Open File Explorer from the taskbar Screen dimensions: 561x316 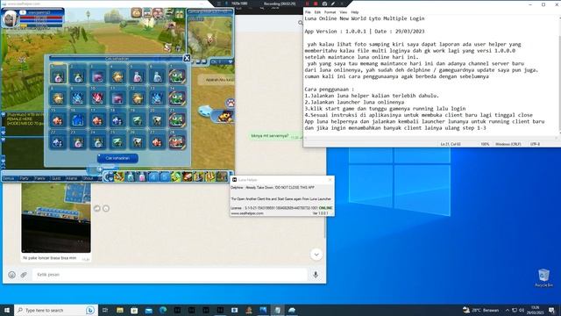(120, 310)
